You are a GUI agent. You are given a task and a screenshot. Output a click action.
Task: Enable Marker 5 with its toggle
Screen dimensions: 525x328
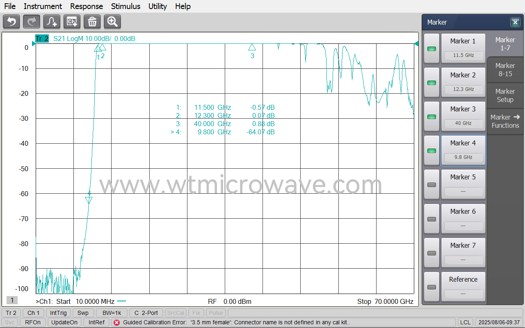click(x=431, y=184)
